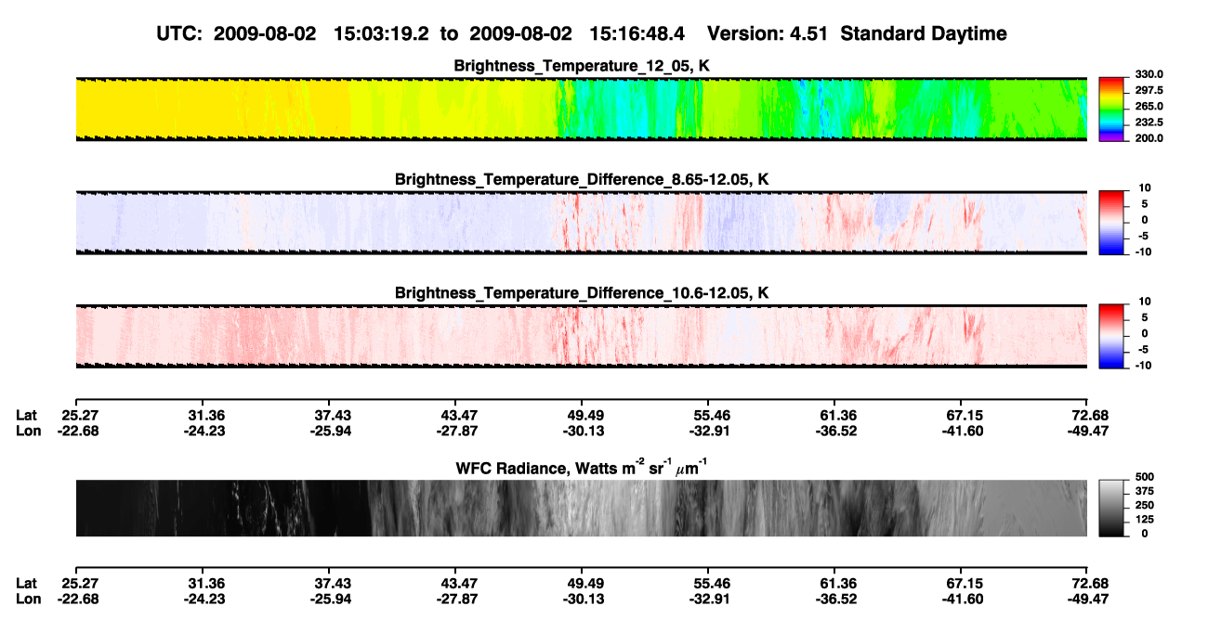Click the 8.65-12.05 difference image strip
Image resolution: width=1208 pixels, height=619 pixels.
pos(582,223)
